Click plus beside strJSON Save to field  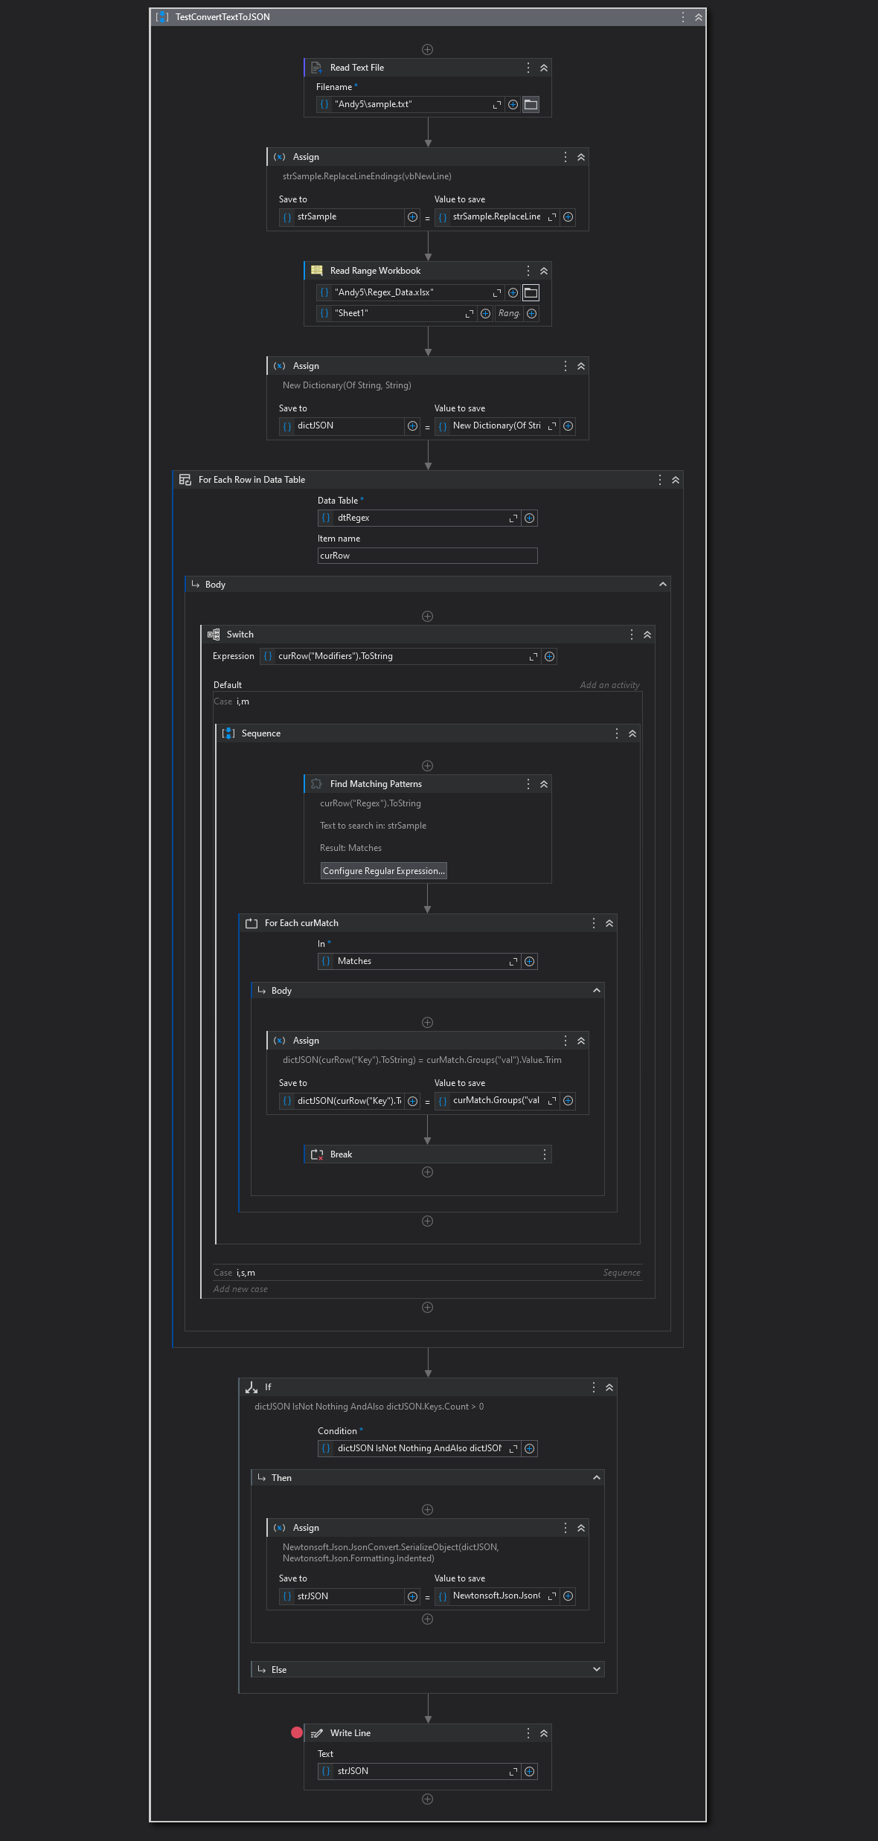(x=412, y=1596)
